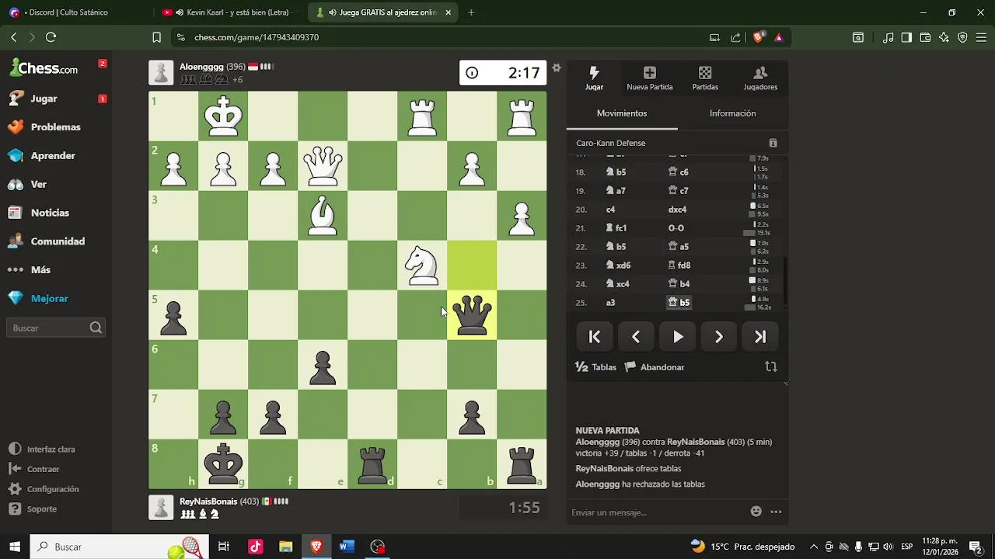Viewport: 995px width, 559px height.
Task: Go to next move
Action: coord(719,337)
